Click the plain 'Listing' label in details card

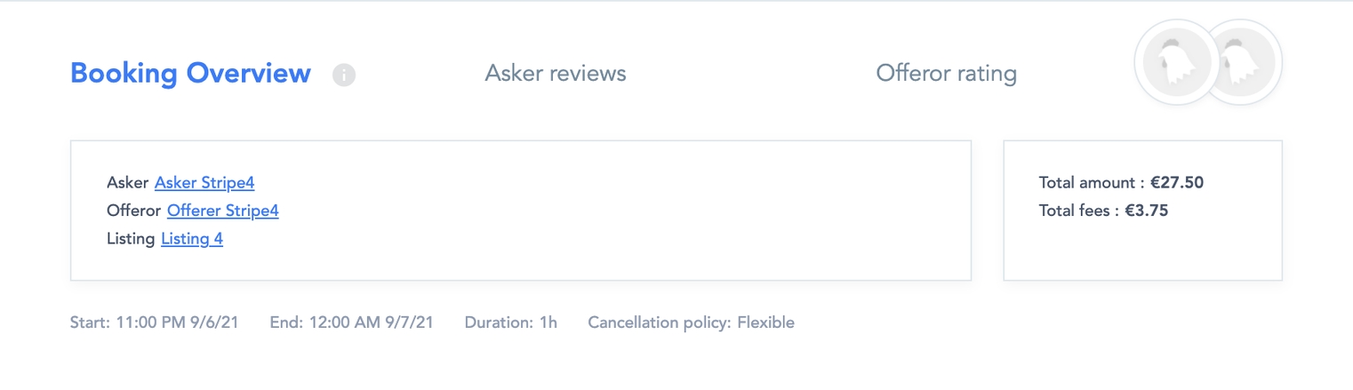pos(131,239)
